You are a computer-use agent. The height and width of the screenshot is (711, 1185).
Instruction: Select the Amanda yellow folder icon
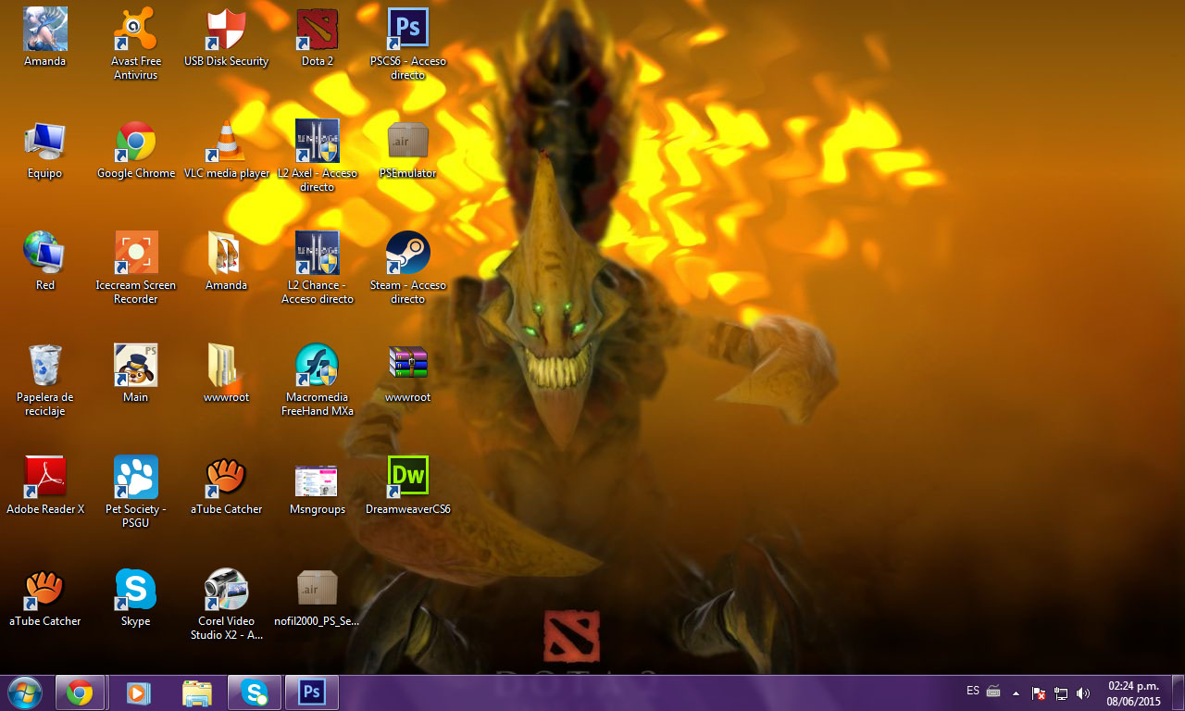coord(226,255)
